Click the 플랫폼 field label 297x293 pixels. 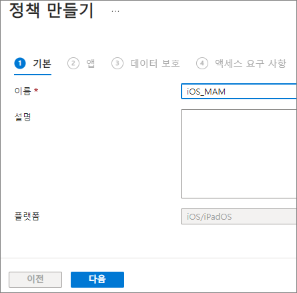(27, 216)
